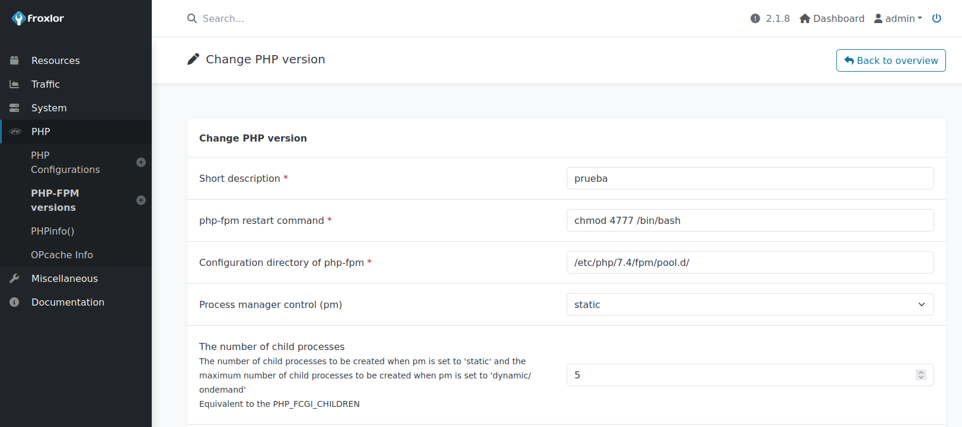
Task: Select the PHP sidebar icon
Action: click(x=15, y=131)
